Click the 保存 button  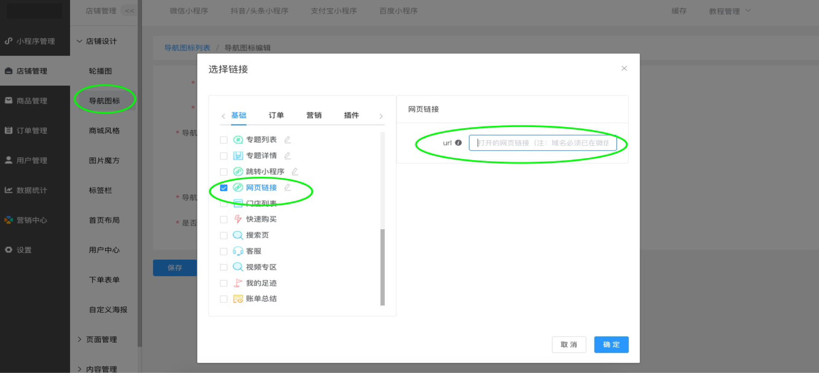175,268
